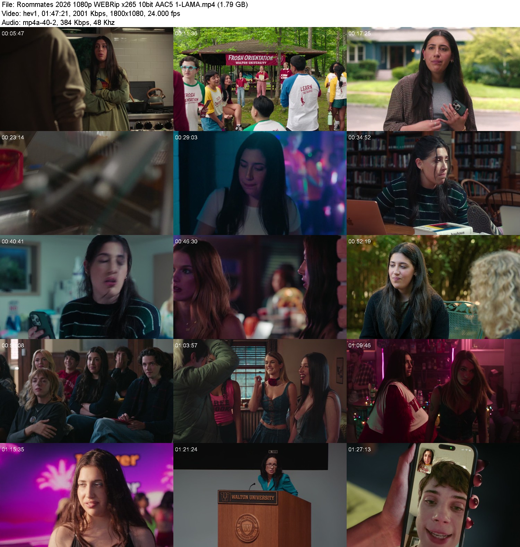Open the thumbnail stamped 00:46:30
The width and height of the screenshot is (520, 547).
click(260, 287)
